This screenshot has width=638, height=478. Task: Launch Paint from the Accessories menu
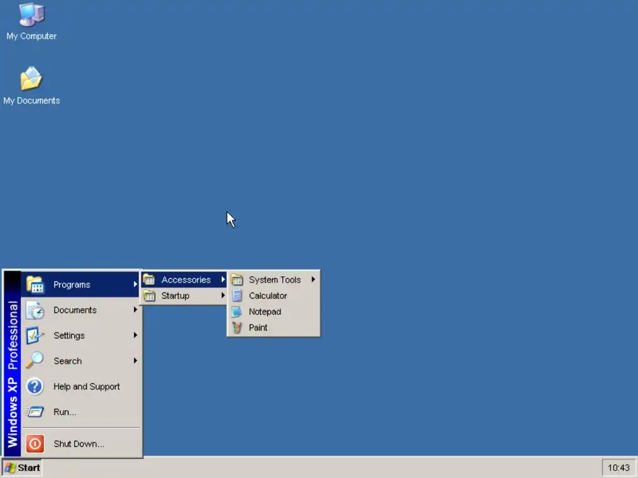(x=274, y=327)
